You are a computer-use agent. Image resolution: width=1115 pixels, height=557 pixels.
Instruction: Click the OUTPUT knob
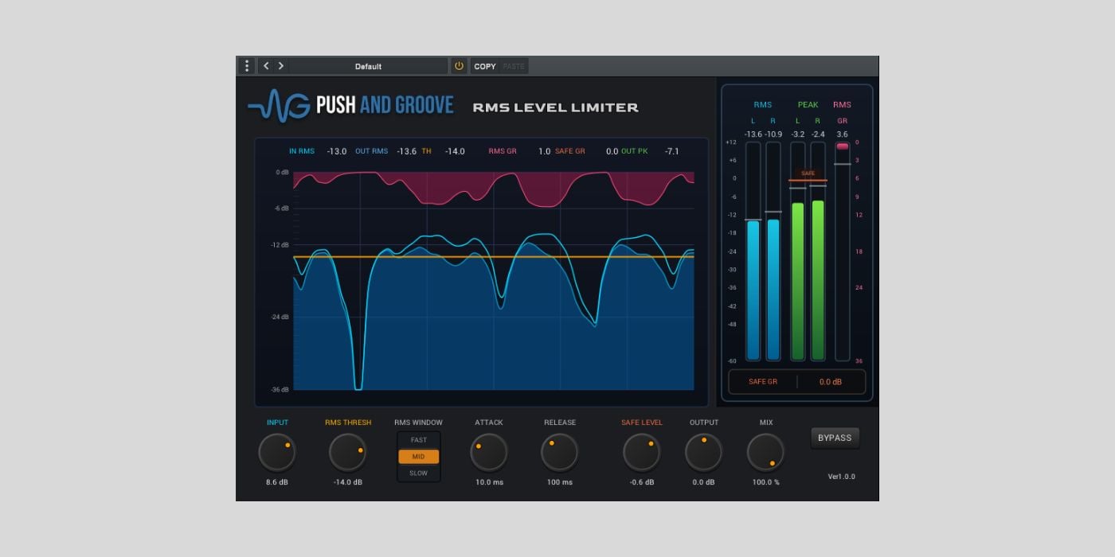(x=704, y=453)
